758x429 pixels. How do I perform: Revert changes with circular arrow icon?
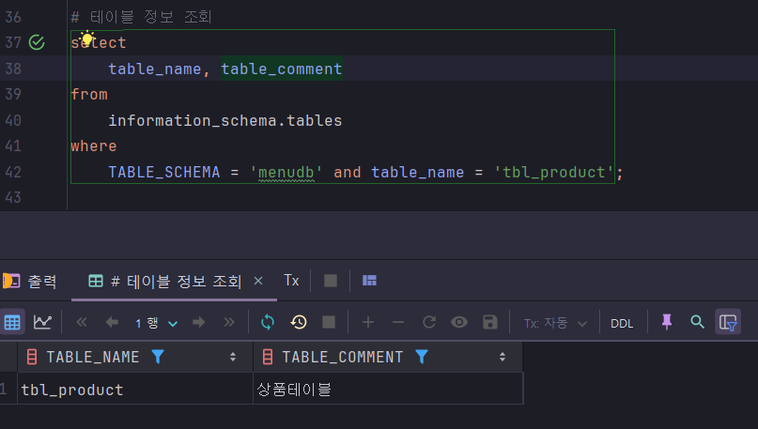tap(429, 322)
